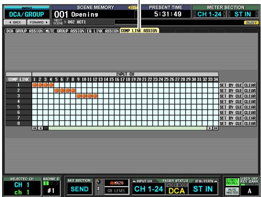Open the ST IN meter section selector
The image size is (261, 197).
(x=243, y=14)
